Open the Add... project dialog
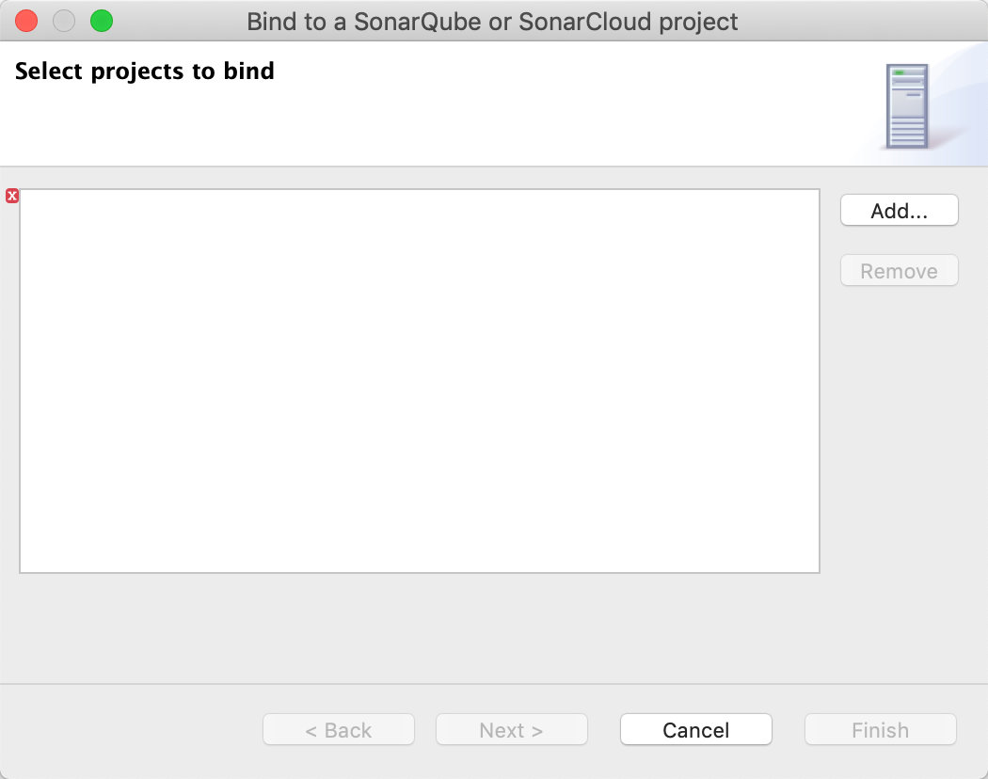 (899, 211)
